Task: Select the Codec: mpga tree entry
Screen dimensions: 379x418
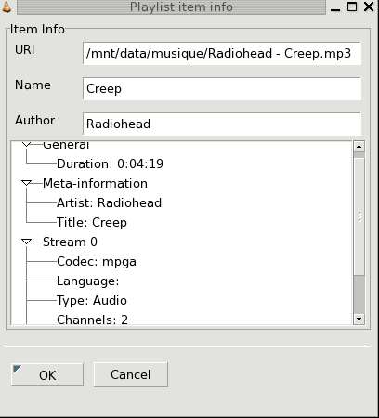Action: point(97,261)
